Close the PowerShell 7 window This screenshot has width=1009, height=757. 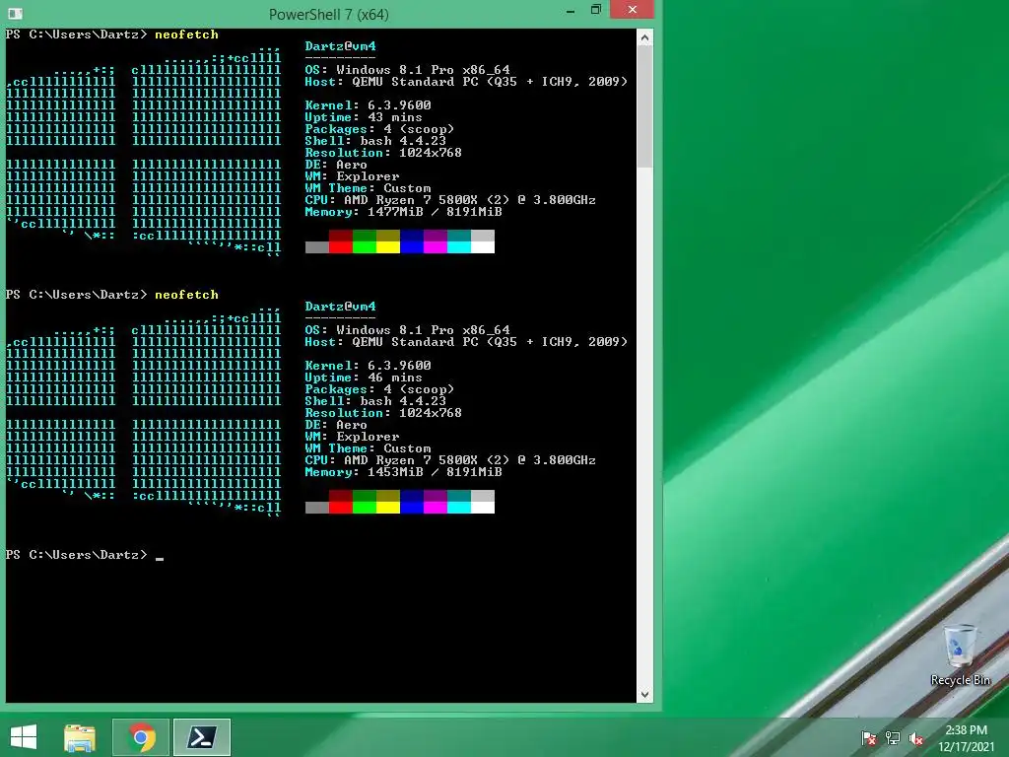coord(632,10)
